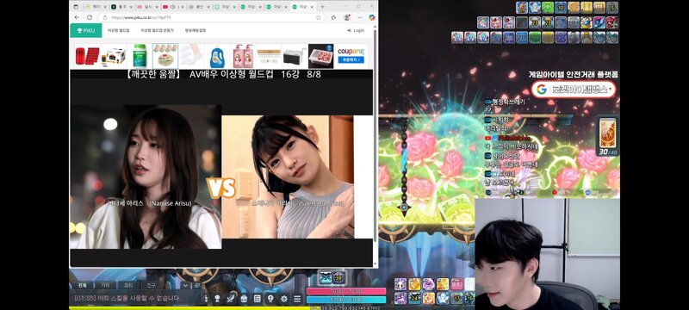Viewport: 689px width, 310px height.
Task: Open the game settings gear icon
Action: (x=284, y=299)
